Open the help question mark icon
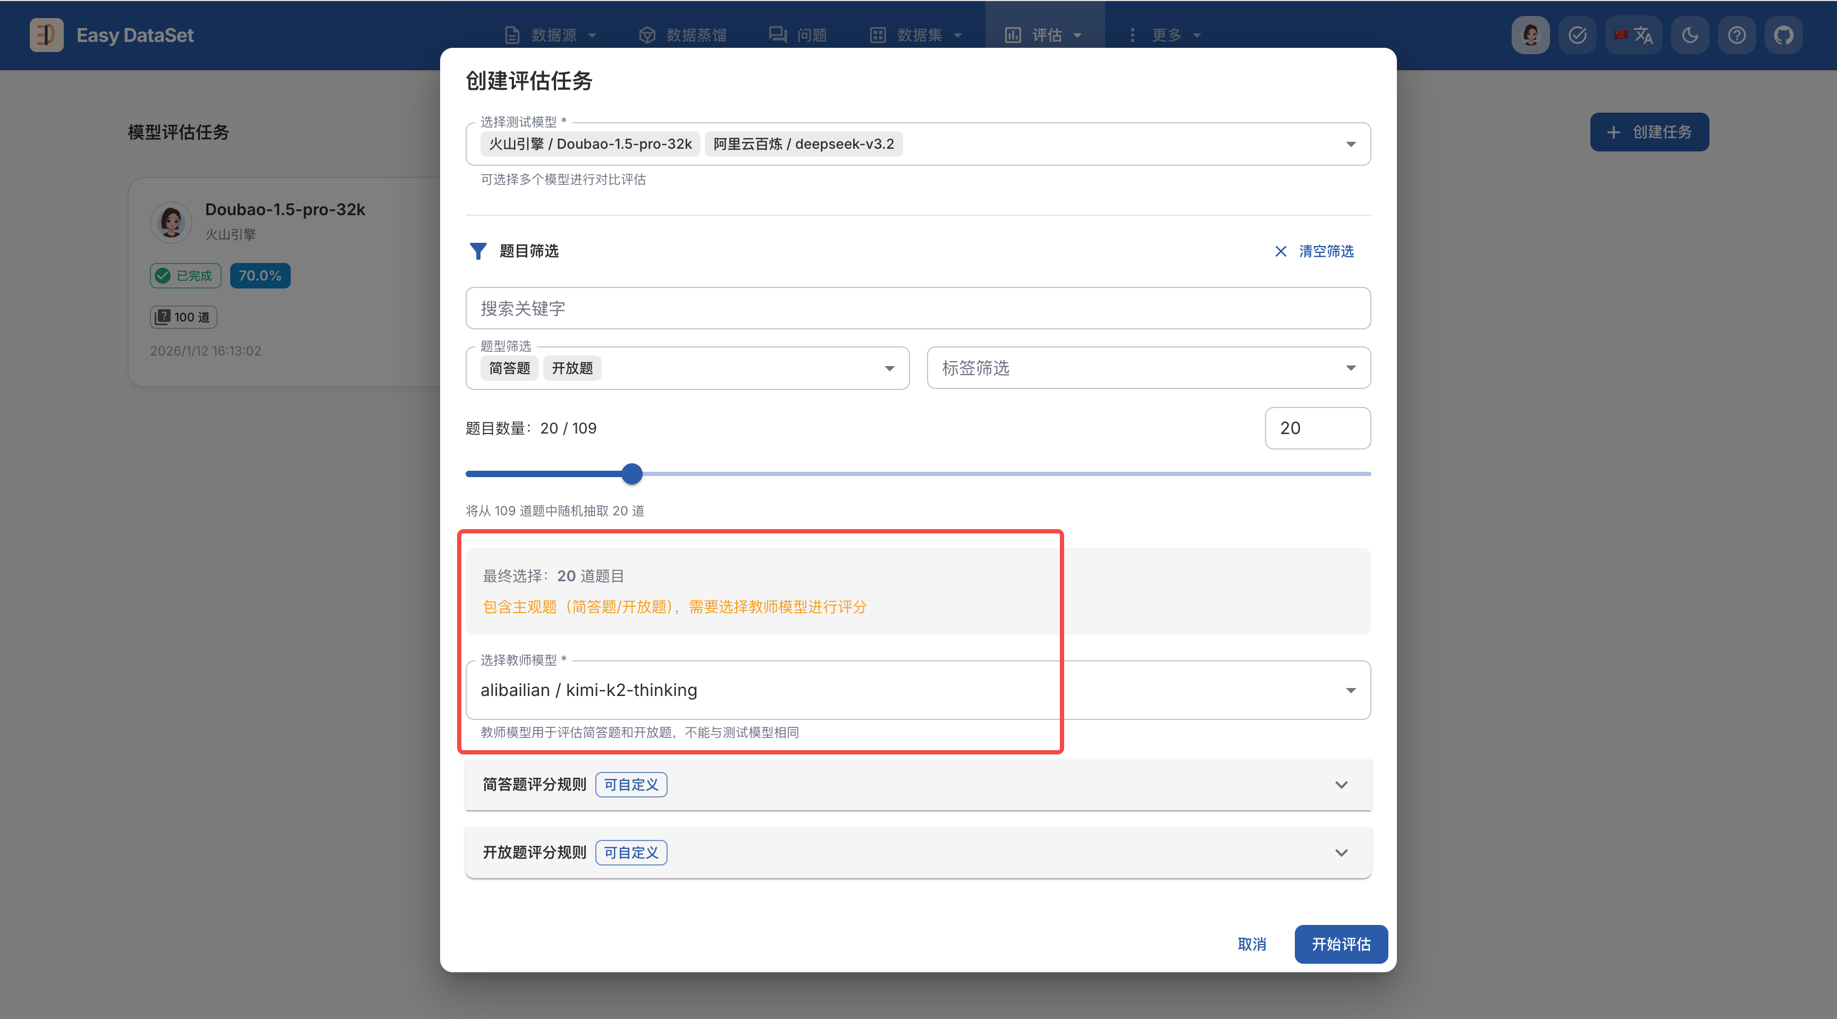Viewport: 1837px width, 1019px height. coord(1737,35)
